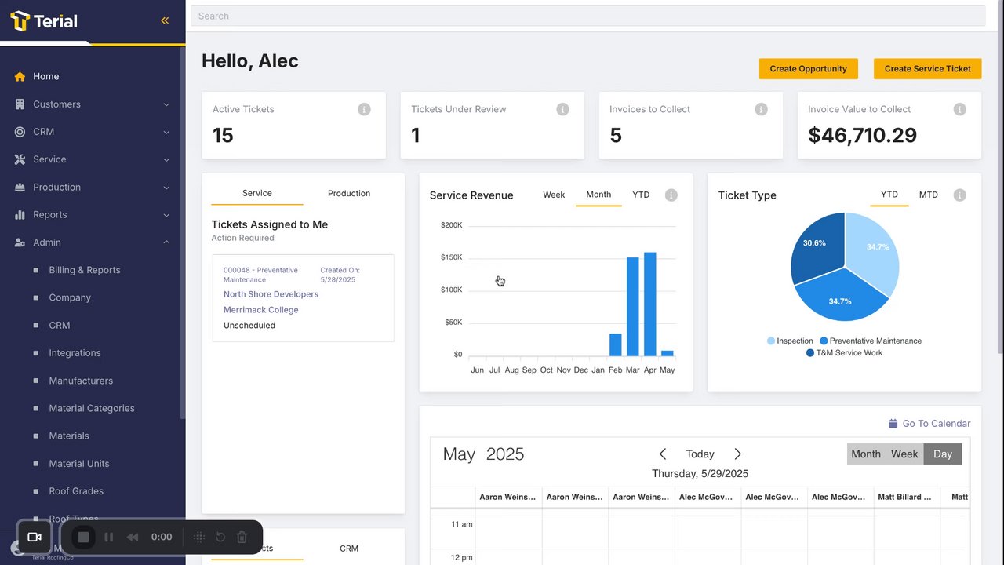Switch calendar to Month view
Viewport: 1004px width, 565px height.
tap(865, 454)
